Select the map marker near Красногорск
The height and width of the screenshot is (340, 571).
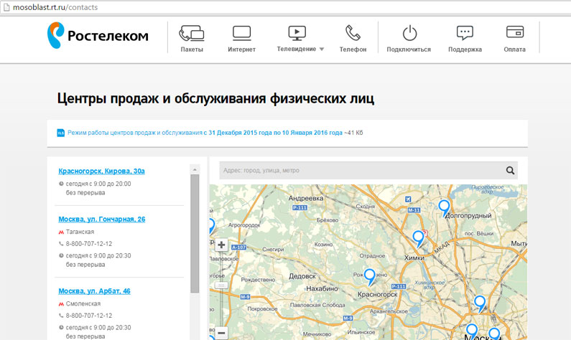[x=370, y=275]
